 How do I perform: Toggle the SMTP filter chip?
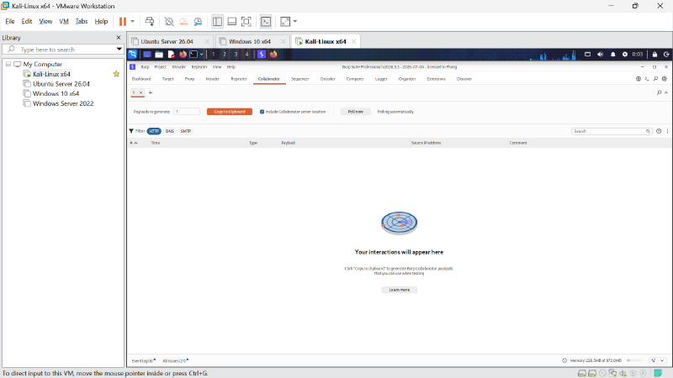coord(186,131)
